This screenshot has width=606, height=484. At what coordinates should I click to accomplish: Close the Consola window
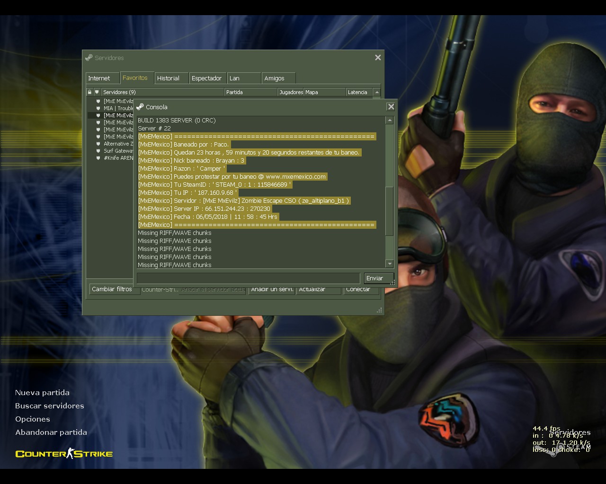[x=391, y=107]
